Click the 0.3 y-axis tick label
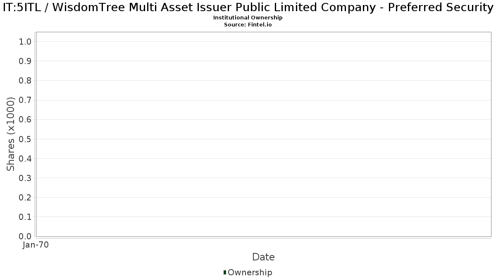This screenshot has width=496, height=279. click(25, 178)
